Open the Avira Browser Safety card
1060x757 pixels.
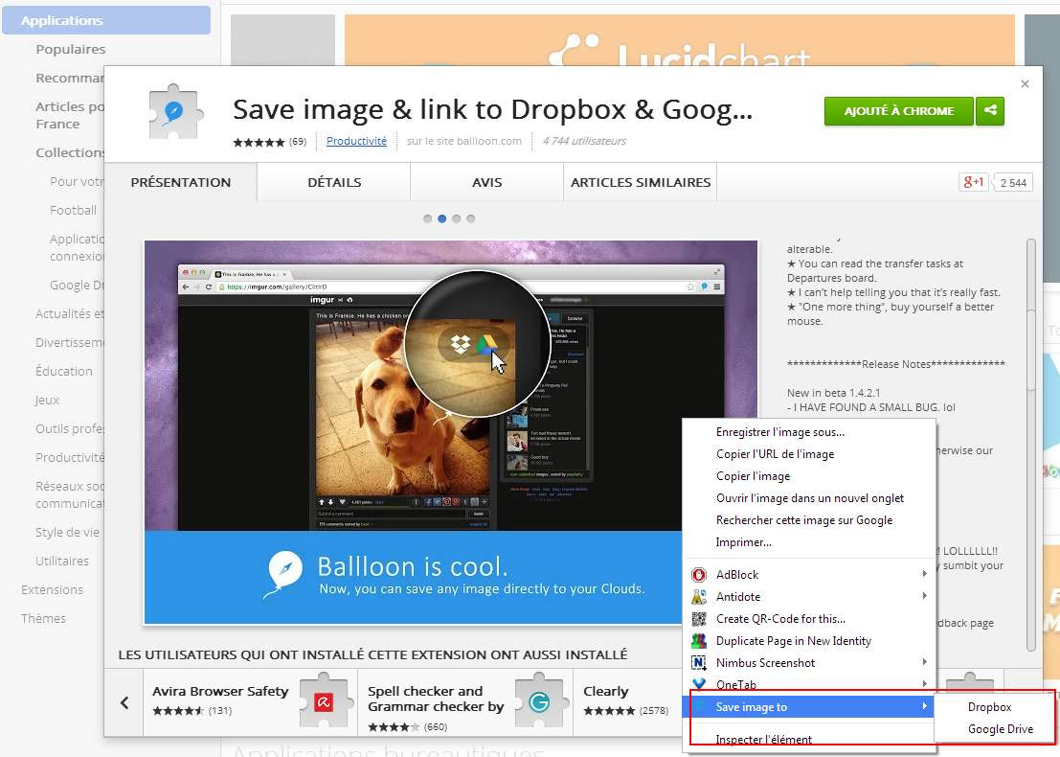(x=250, y=702)
